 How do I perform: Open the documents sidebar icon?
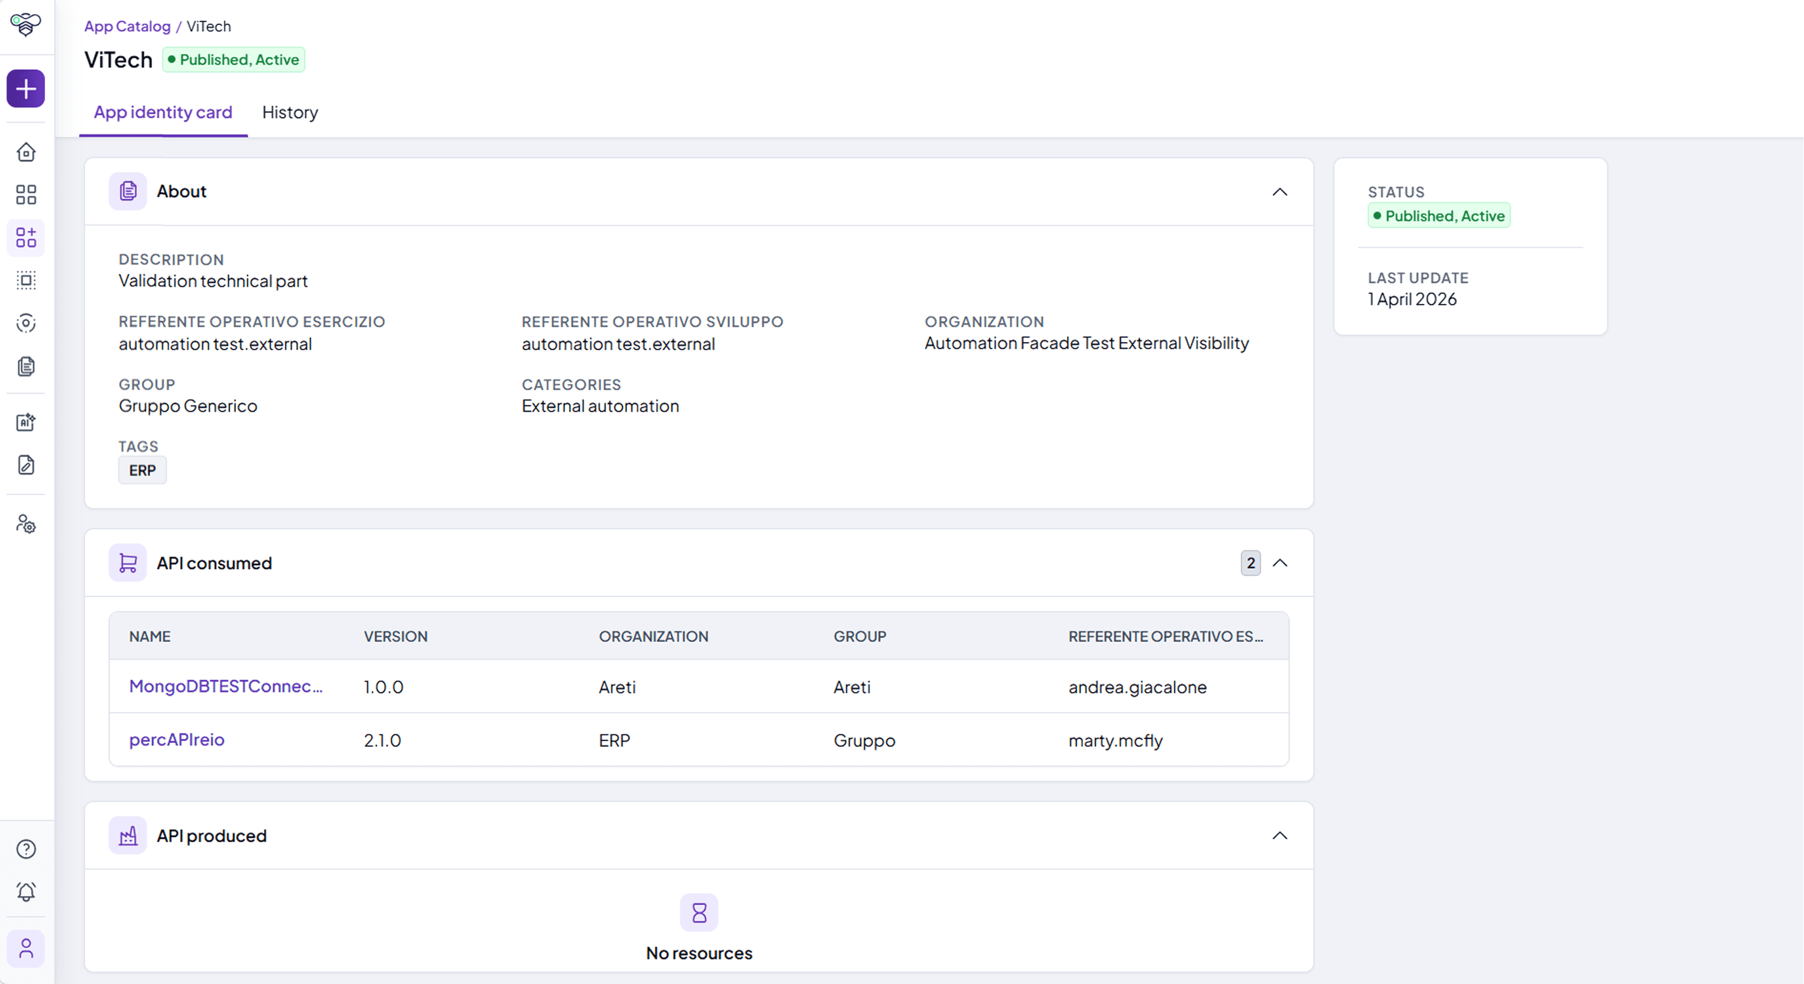tap(26, 366)
